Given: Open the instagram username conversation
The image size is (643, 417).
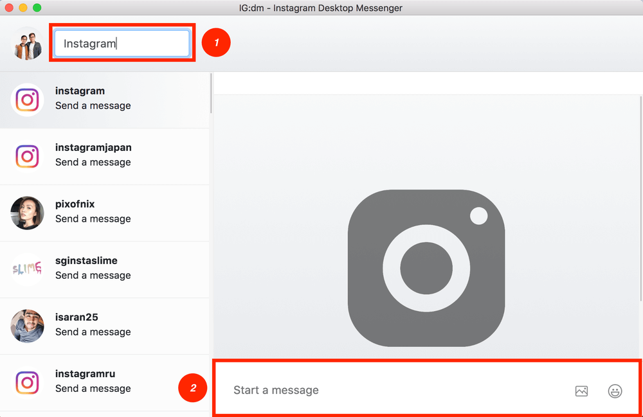Looking at the screenshot, I should point(80,91).
